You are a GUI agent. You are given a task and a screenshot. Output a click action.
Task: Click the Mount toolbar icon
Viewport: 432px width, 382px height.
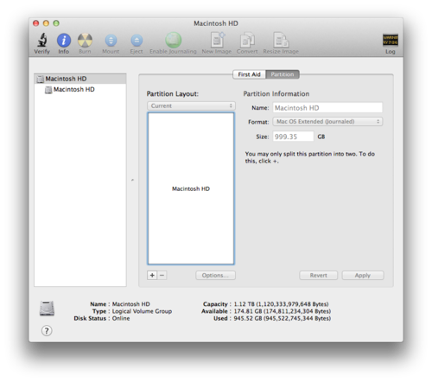[x=111, y=41]
